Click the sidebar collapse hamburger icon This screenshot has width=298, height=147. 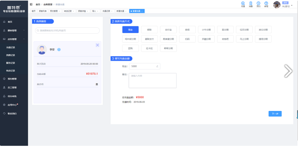tap(31, 4)
